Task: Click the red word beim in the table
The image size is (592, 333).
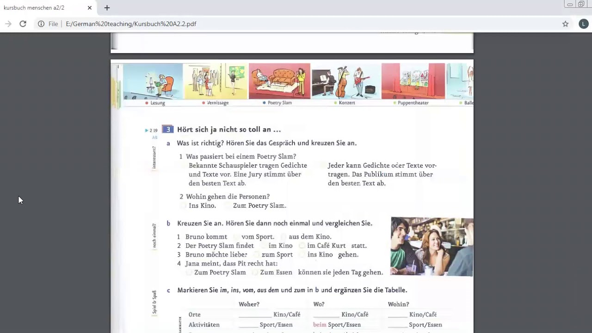Action: coord(320,325)
